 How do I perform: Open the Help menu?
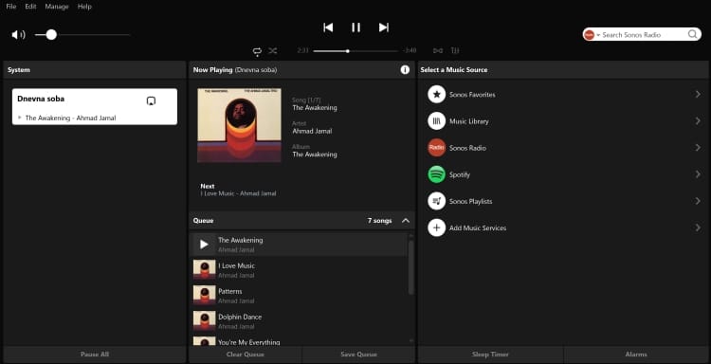click(84, 7)
